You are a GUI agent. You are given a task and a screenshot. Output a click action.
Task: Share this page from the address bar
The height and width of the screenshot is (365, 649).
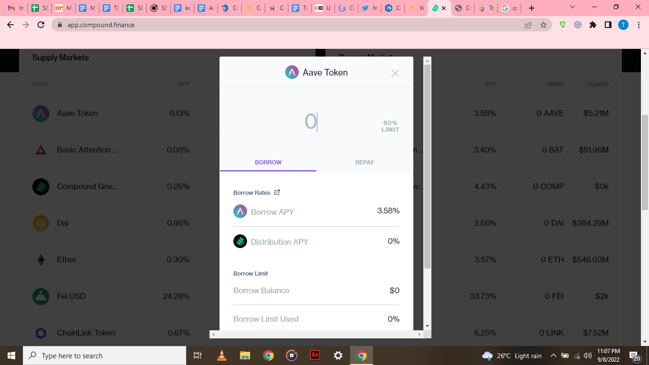pyautogui.click(x=528, y=25)
